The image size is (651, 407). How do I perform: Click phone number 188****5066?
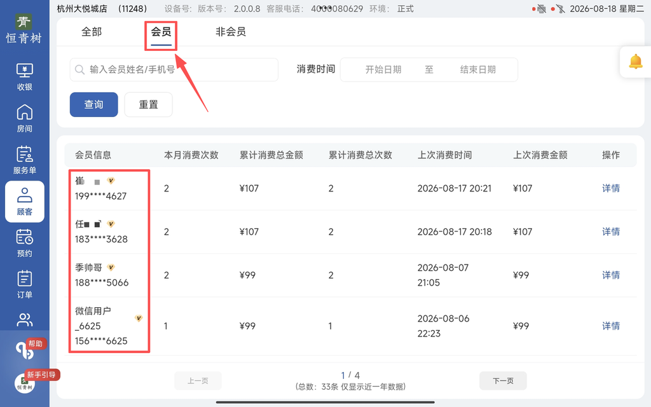point(102,282)
